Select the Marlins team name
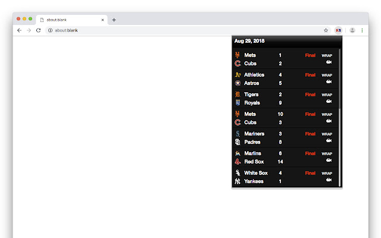Image resolution: width=381 pixels, height=238 pixels. [x=252, y=154]
